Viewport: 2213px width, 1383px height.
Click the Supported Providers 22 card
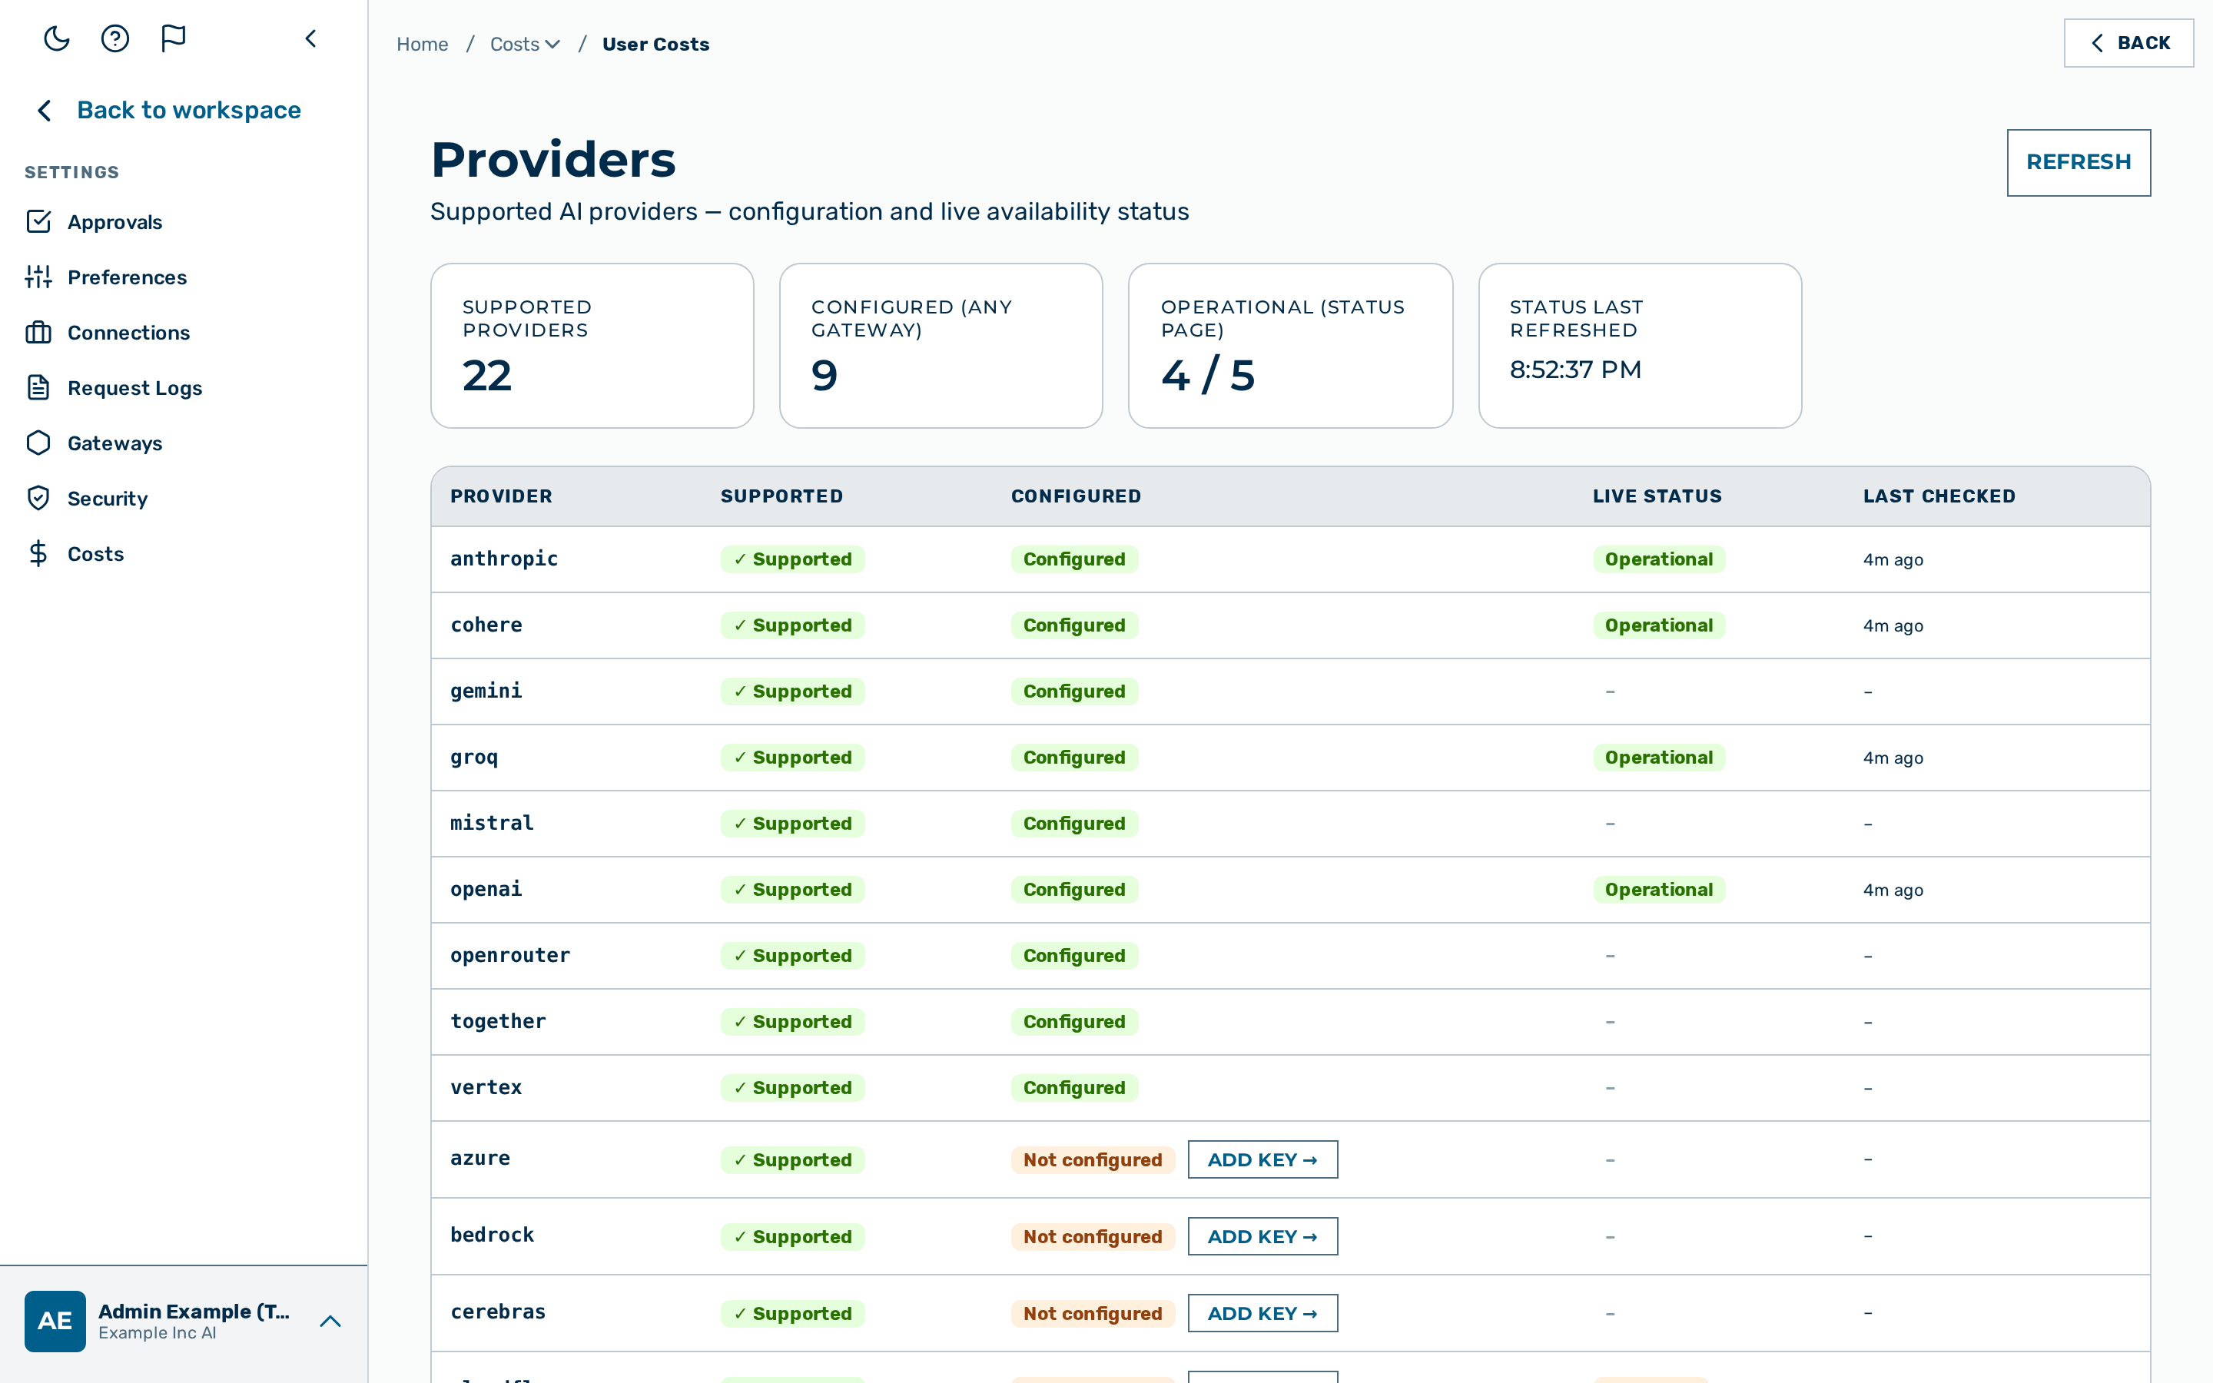pyautogui.click(x=592, y=346)
